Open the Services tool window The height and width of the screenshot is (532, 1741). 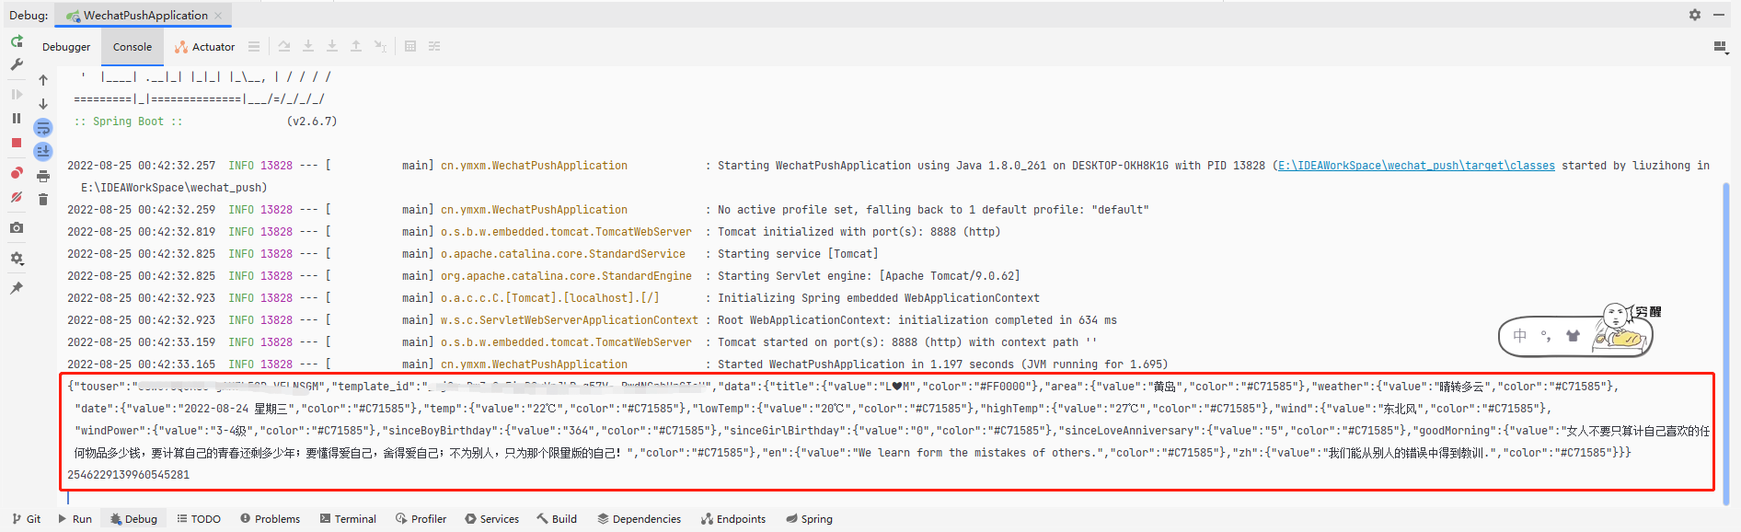(x=492, y=519)
